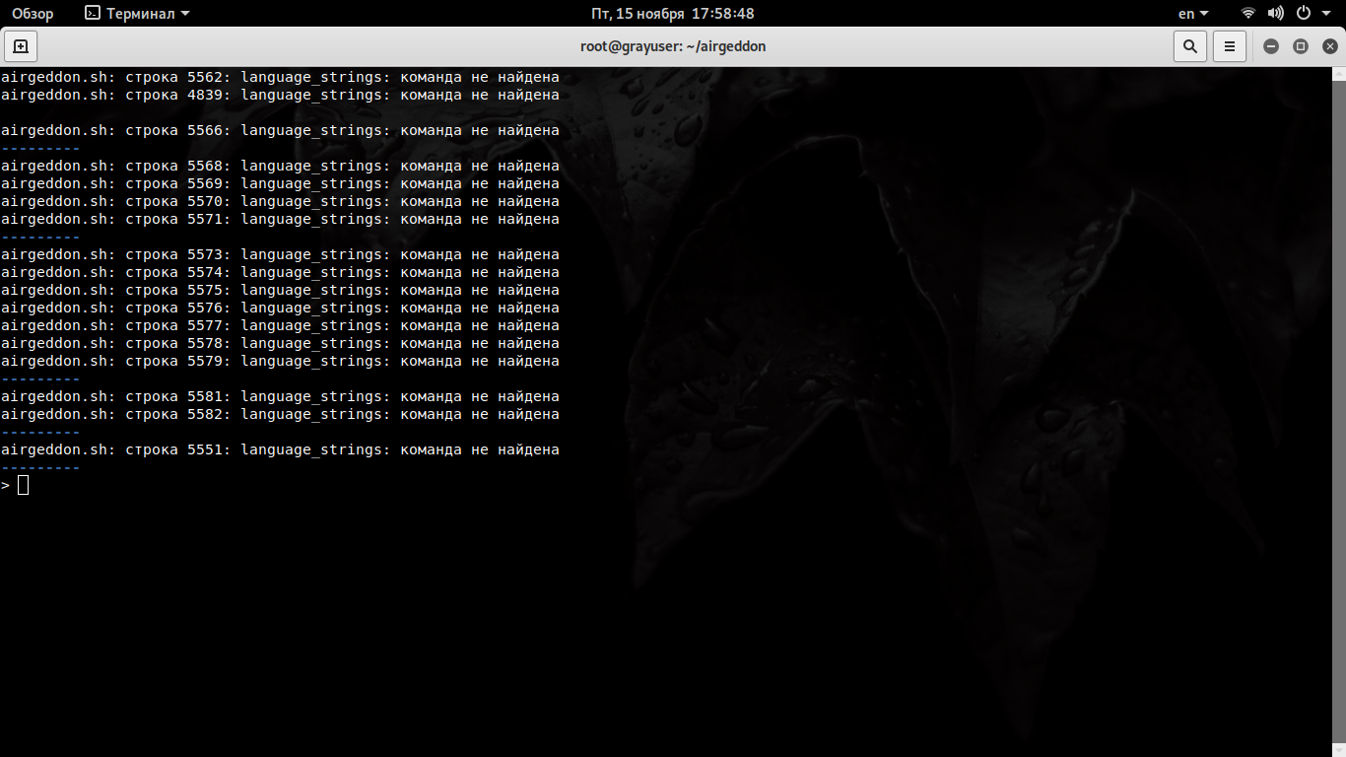
Task: Click the error line mentioning строка 5576
Action: click(280, 308)
